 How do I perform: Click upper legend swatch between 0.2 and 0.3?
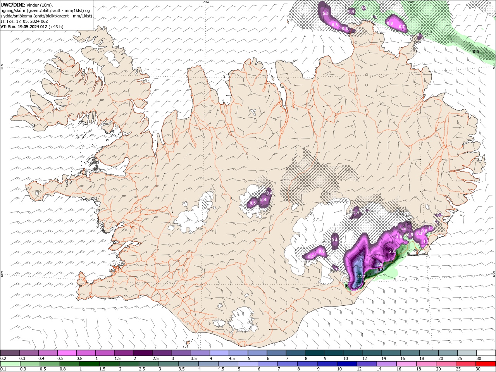(x=10, y=353)
